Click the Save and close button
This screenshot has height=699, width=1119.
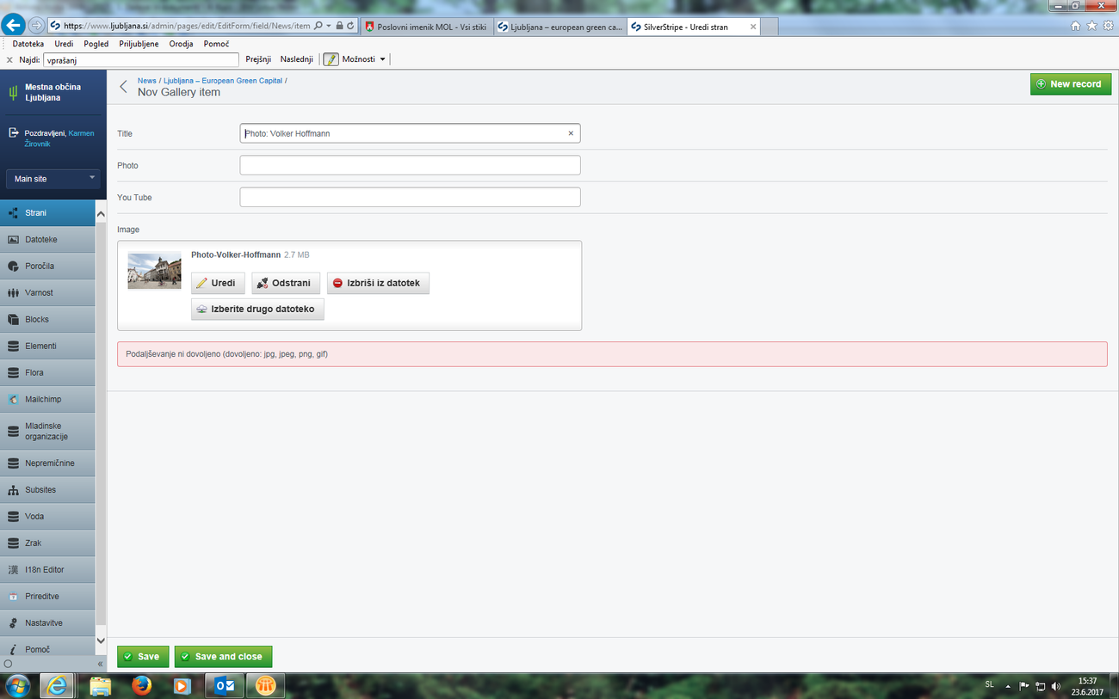point(224,657)
